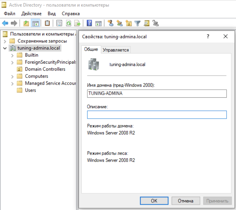Click the Forward arrow toolbar icon
The image size is (236, 210).
[14, 23]
